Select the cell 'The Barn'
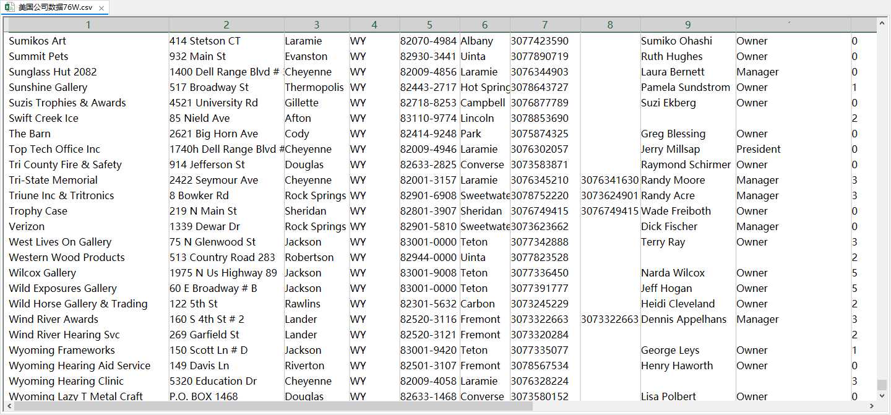The height and width of the screenshot is (415, 891). pos(88,134)
